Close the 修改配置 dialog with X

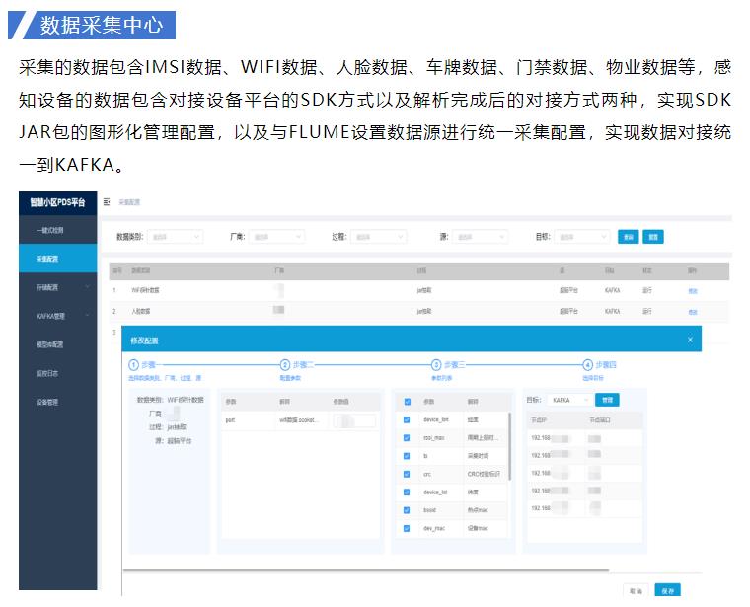pyautogui.click(x=690, y=340)
